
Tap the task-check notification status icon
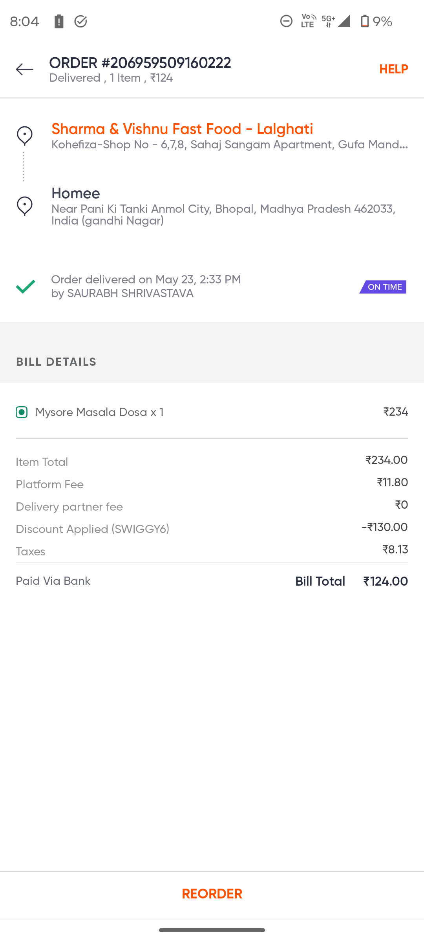80,21
